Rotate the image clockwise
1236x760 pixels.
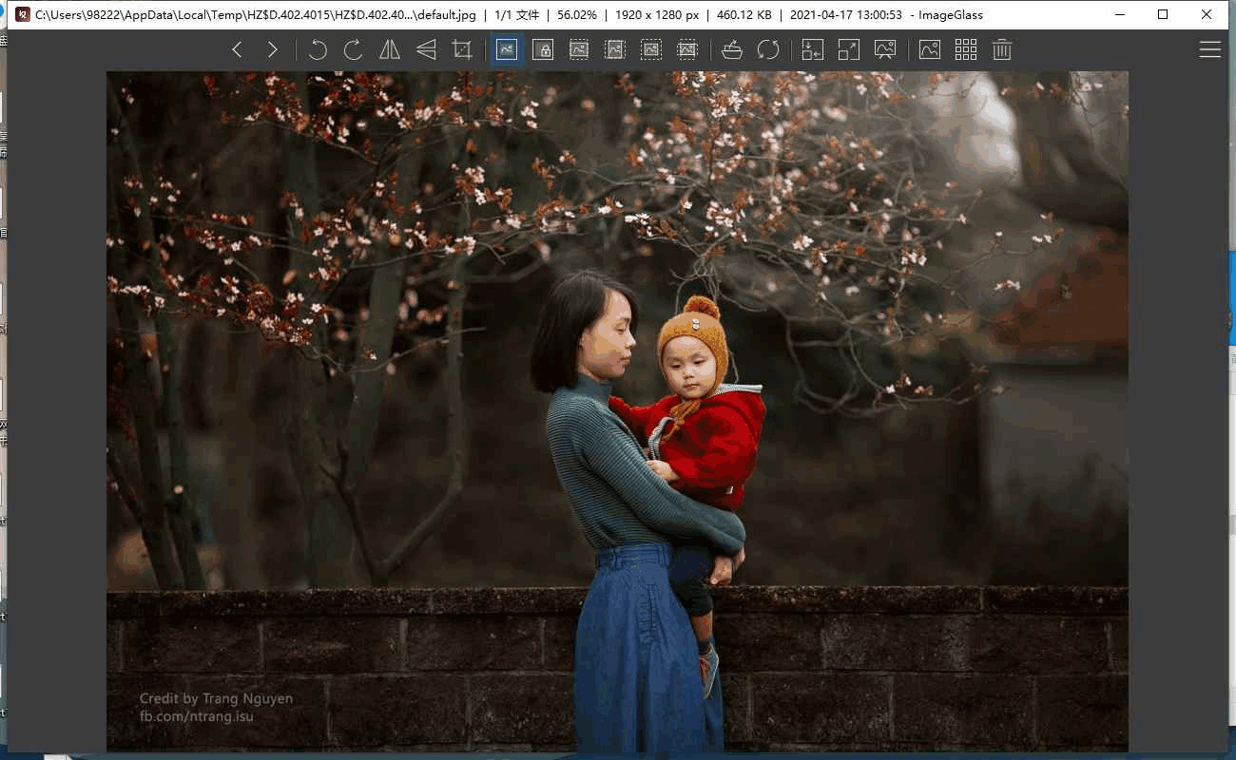(354, 49)
